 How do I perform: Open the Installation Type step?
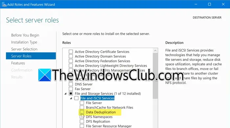(24, 42)
